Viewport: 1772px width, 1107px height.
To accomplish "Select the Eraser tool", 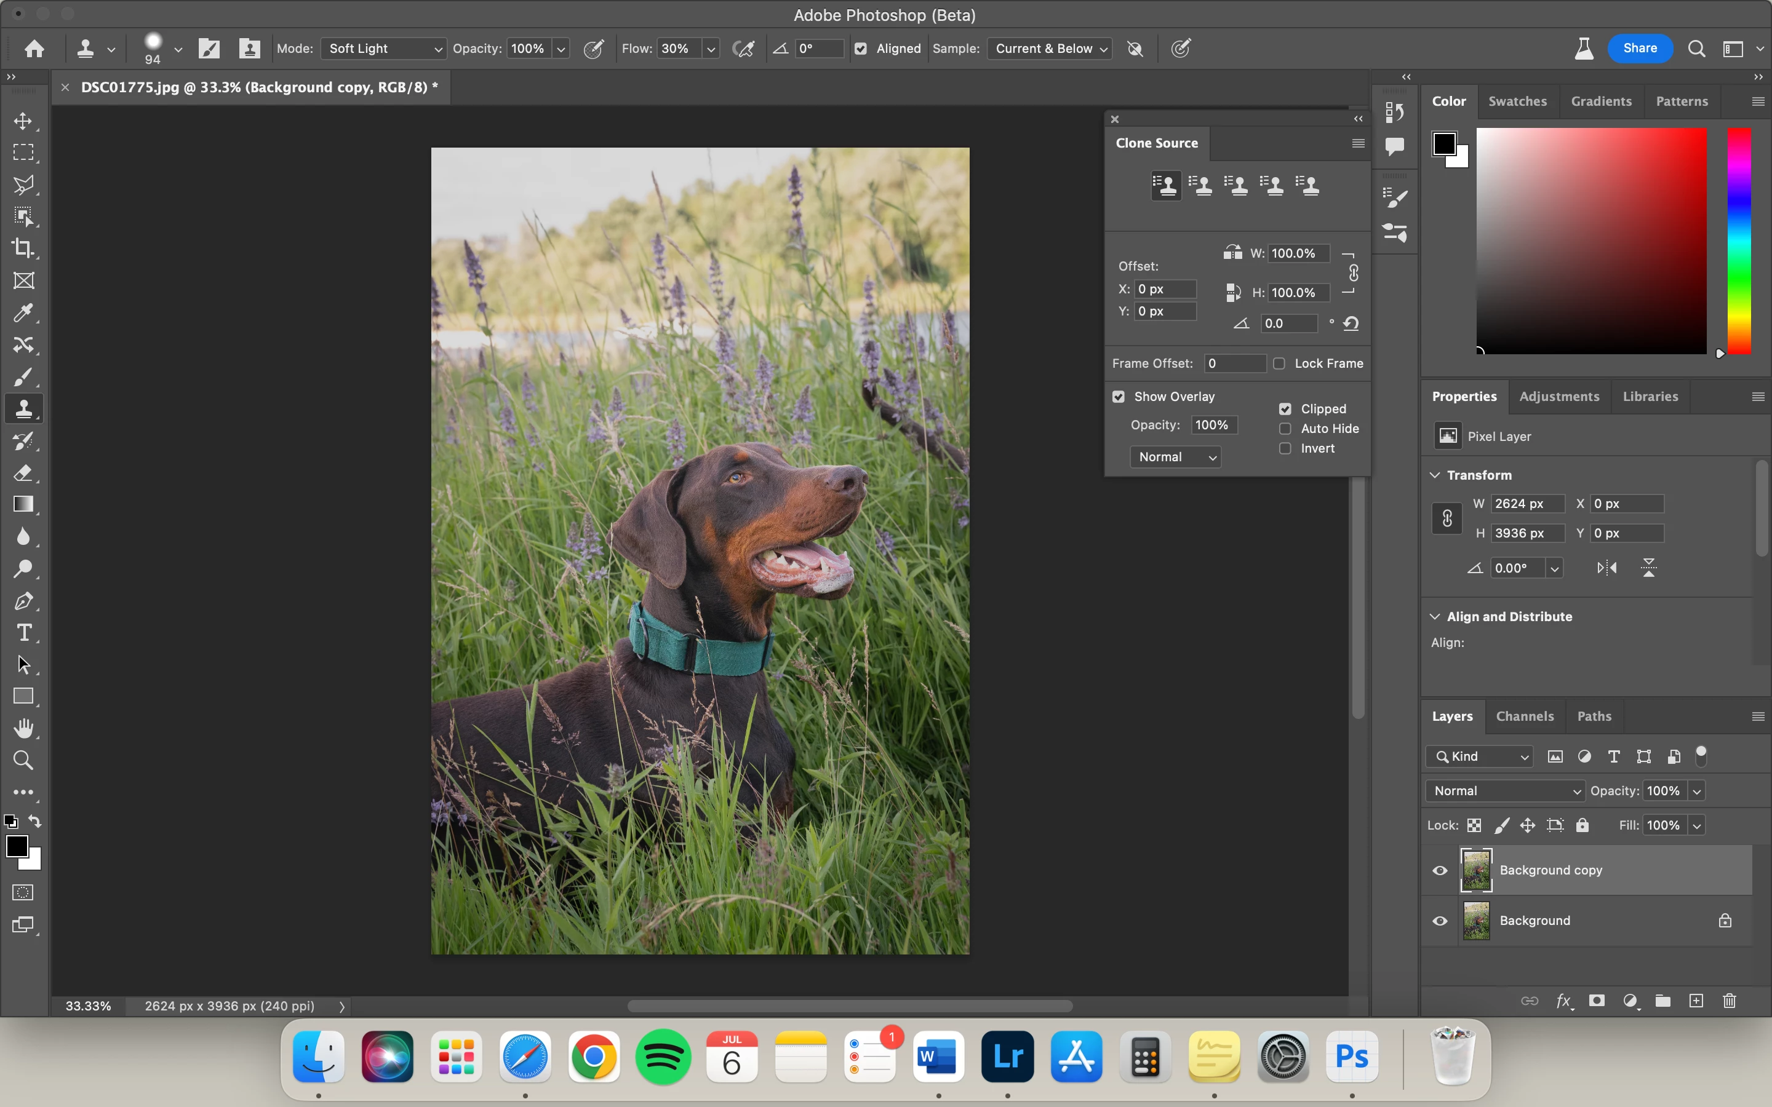I will (23, 473).
